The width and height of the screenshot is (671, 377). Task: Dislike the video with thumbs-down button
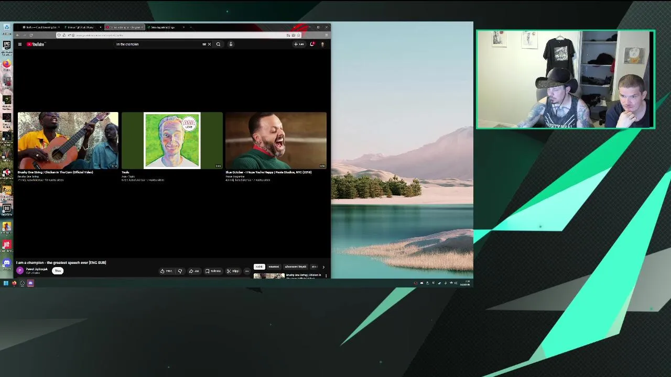click(180, 271)
